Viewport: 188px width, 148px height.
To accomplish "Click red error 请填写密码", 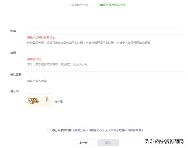I will pyautogui.click(x=34, y=59).
